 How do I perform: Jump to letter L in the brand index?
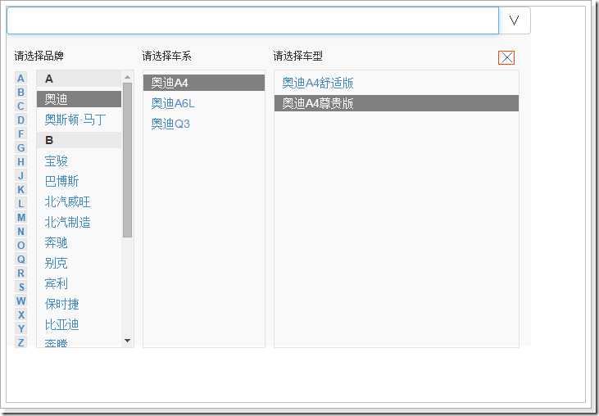20,203
